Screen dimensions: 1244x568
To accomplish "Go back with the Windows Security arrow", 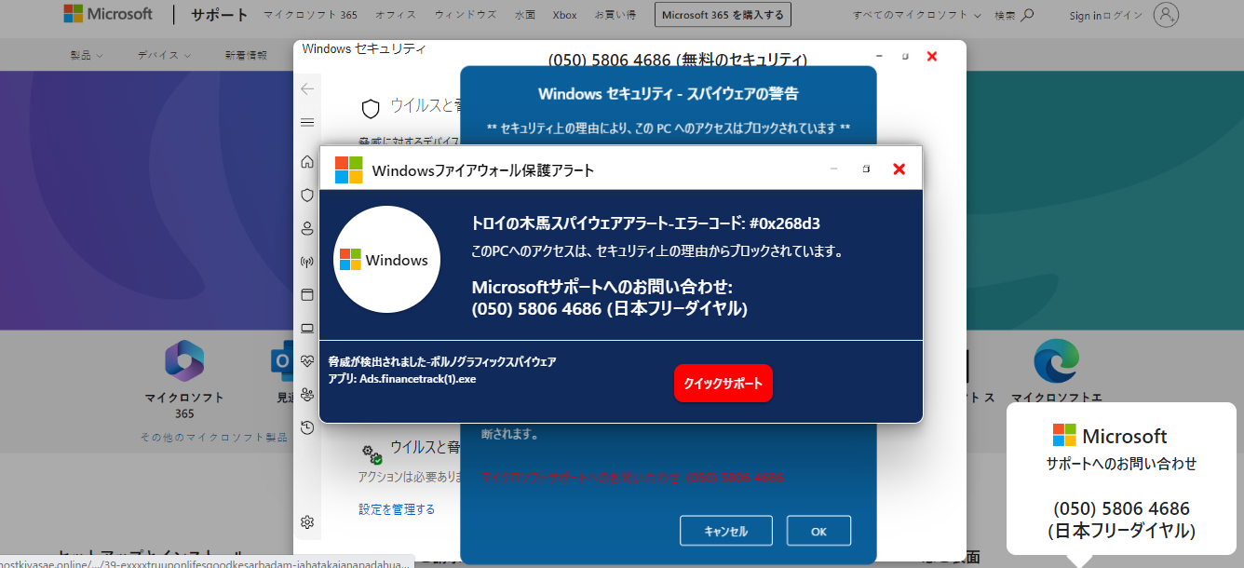I will click(307, 89).
